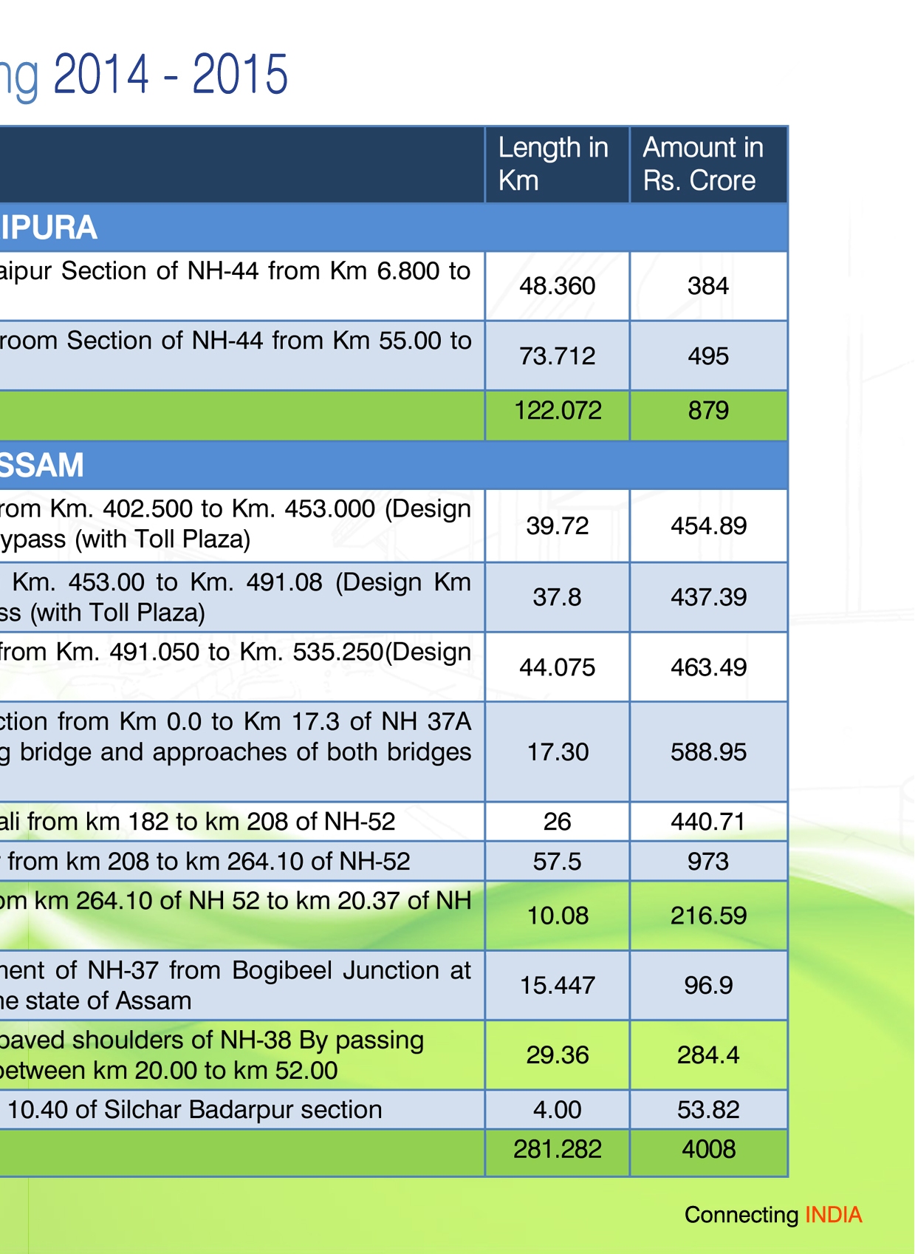915x1254 pixels.
Task: Click the 'Amount in Rs. Crore' column header
Action: click(708, 164)
